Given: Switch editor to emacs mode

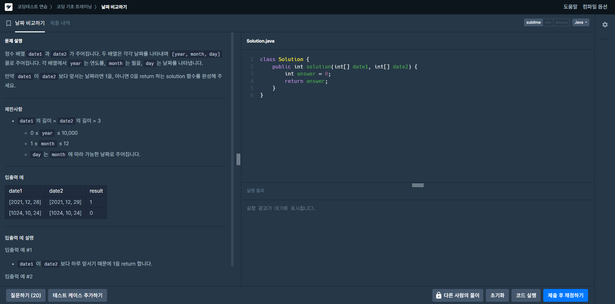Looking at the screenshot, I should 561,22.
